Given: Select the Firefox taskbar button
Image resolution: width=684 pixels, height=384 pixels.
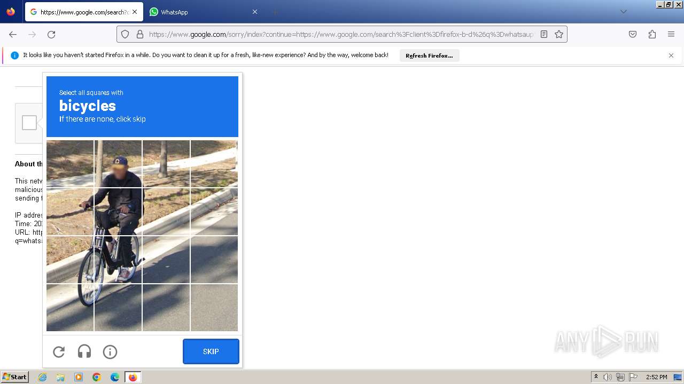Looking at the screenshot, I should [x=133, y=377].
